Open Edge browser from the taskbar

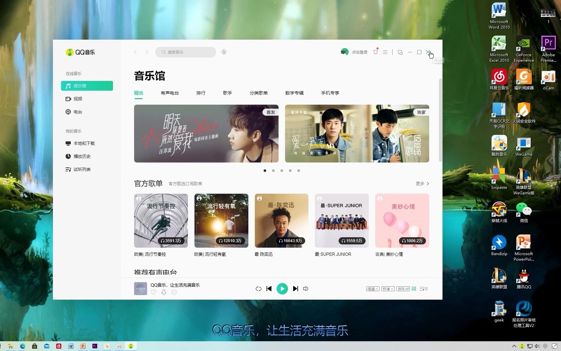(x=22, y=346)
